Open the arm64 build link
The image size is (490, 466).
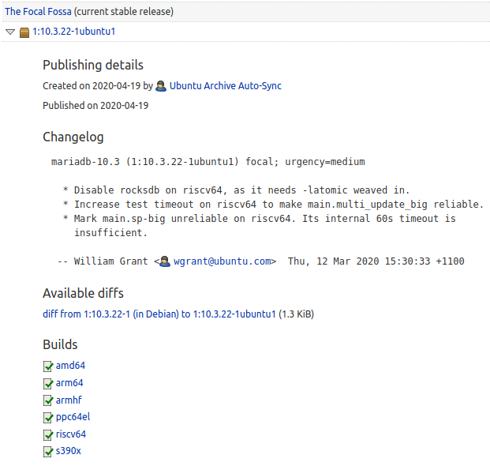pos(69,383)
